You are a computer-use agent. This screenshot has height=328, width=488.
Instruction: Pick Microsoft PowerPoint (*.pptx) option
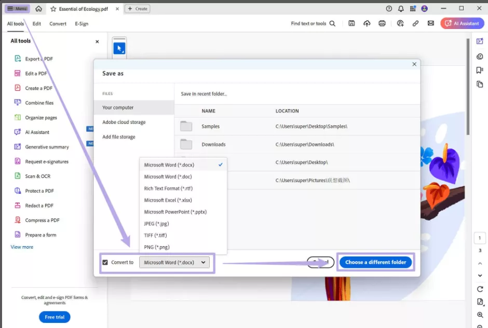(183, 212)
